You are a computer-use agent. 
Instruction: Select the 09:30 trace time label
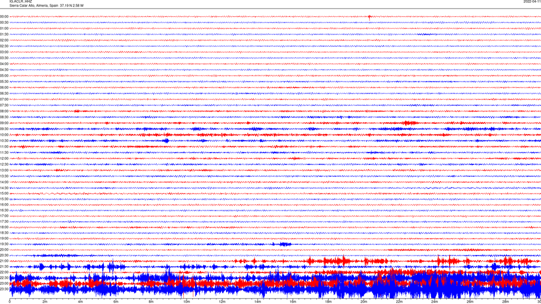pos(4,129)
